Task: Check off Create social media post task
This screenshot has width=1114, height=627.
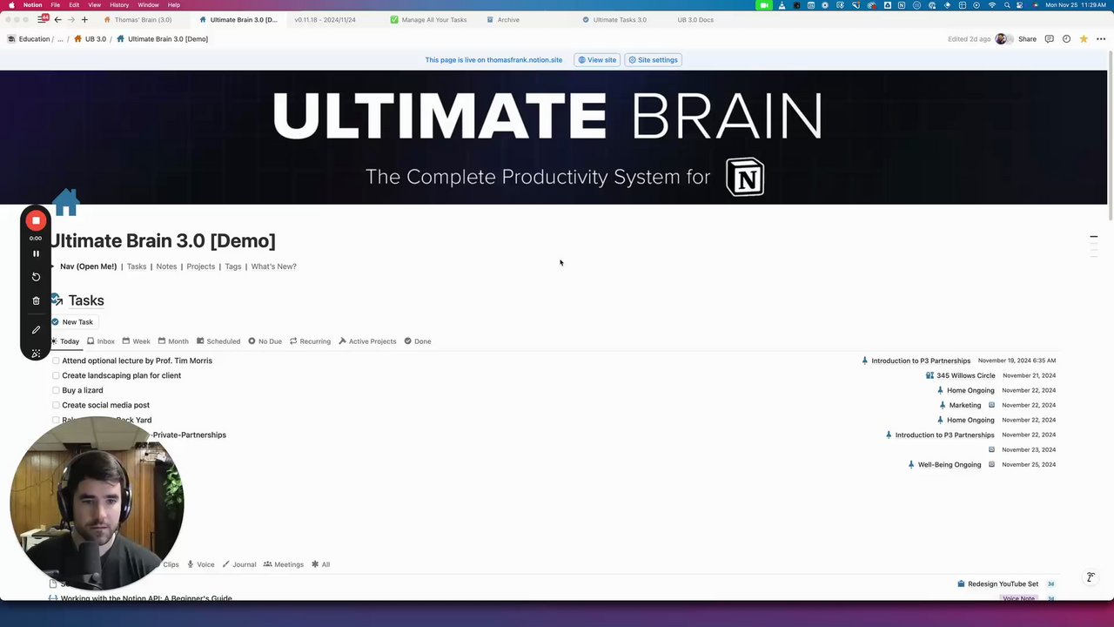Action: point(56,405)
